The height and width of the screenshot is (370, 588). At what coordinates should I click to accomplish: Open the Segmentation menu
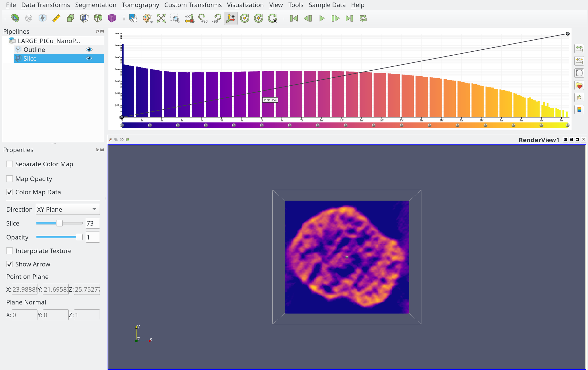96,5
